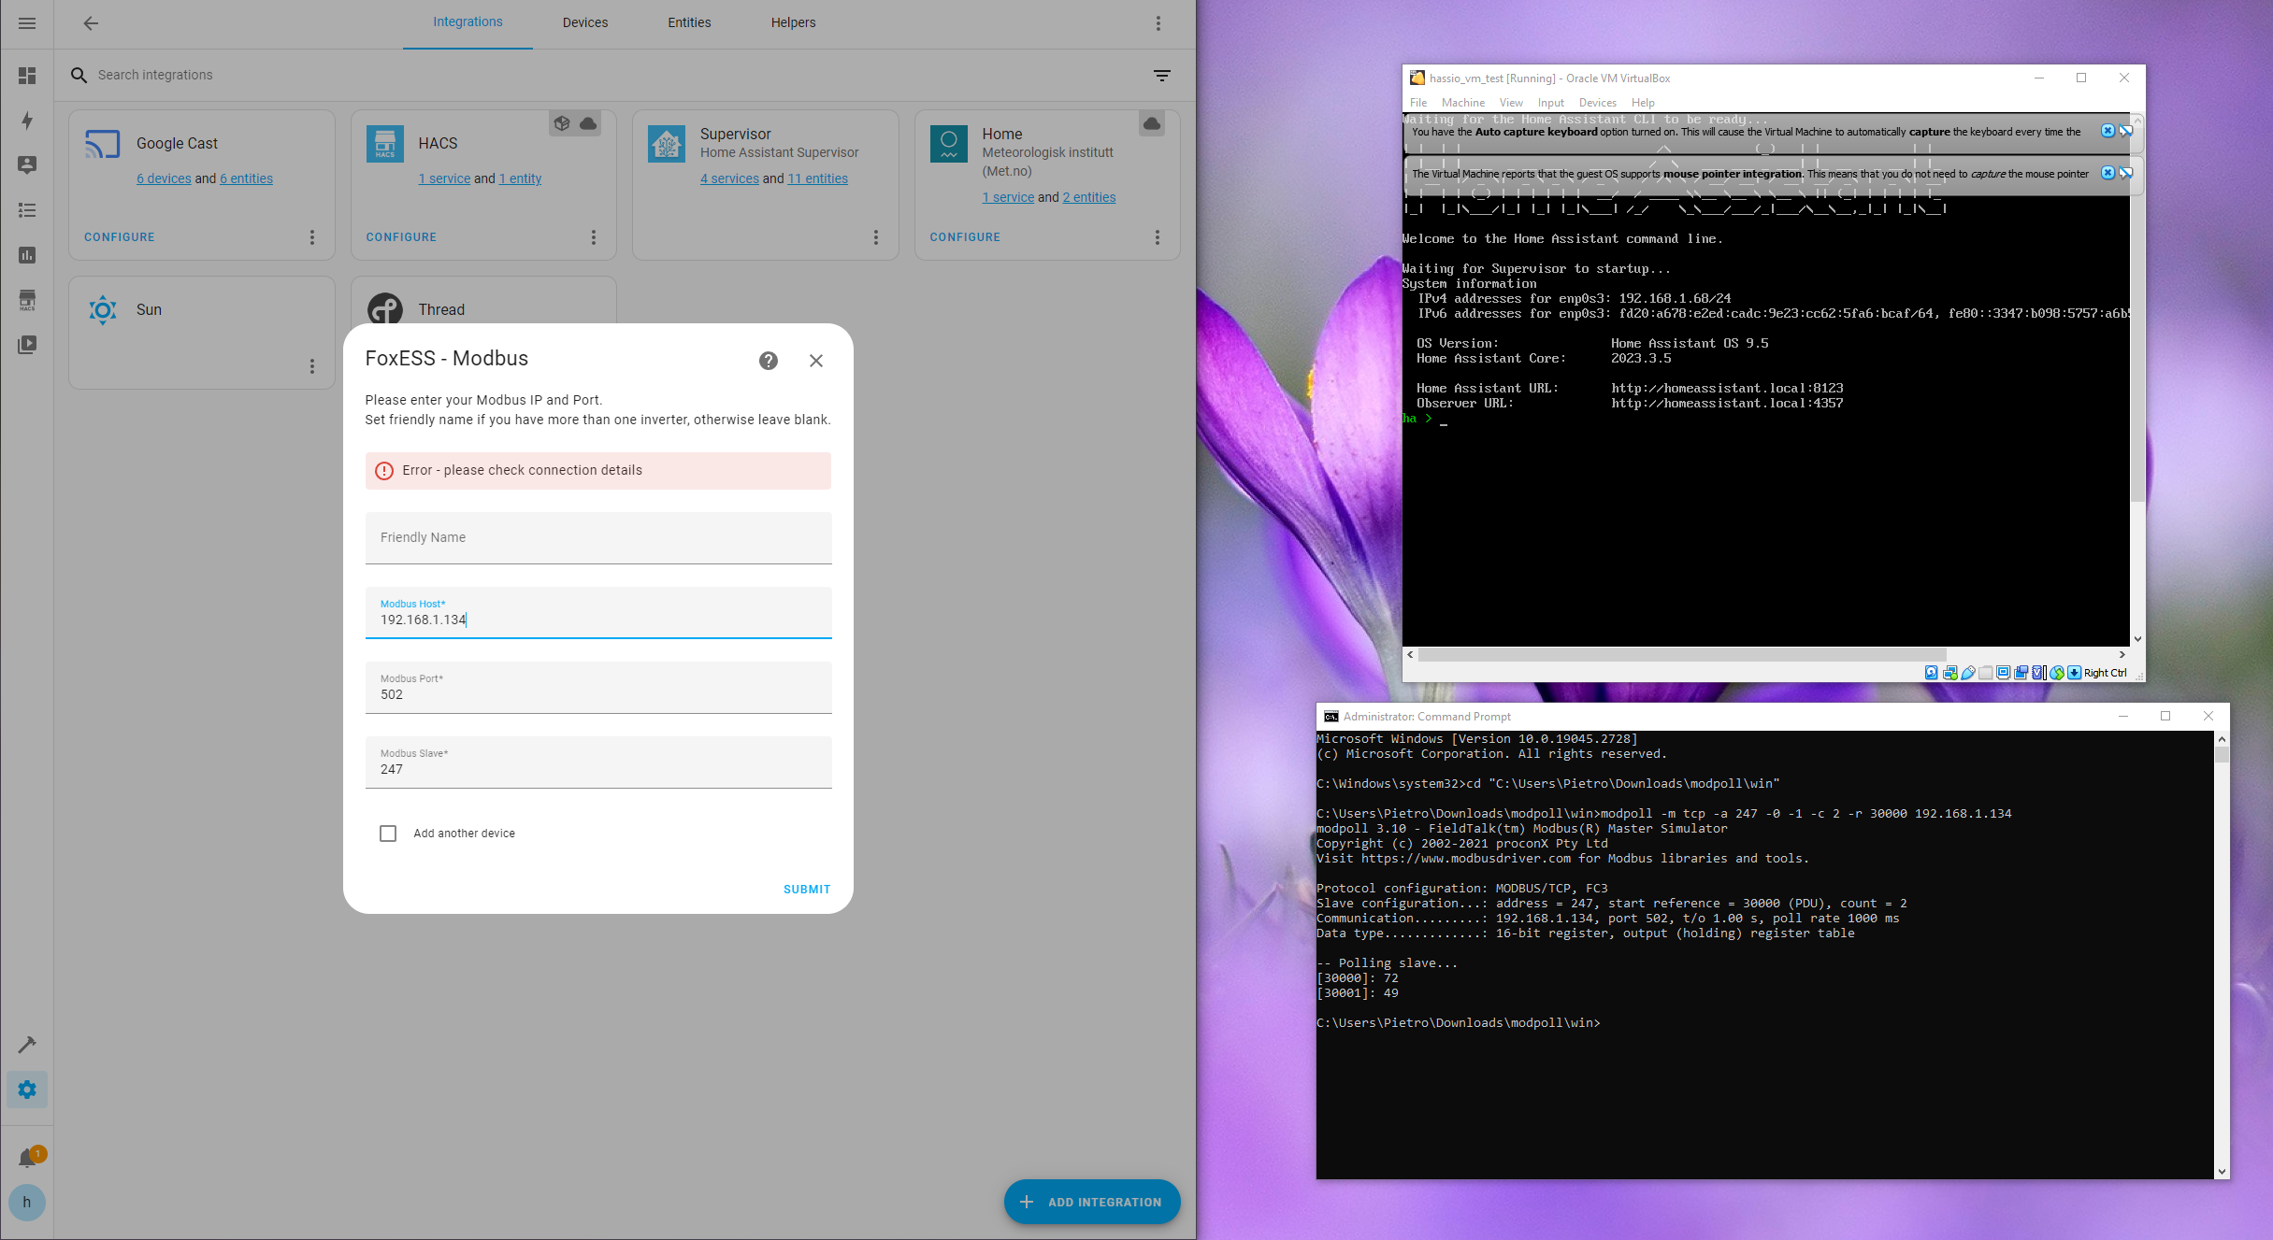Open HACS from the sidebar store icon
The image size is (2273, 1240).
[x=27, y=299]
